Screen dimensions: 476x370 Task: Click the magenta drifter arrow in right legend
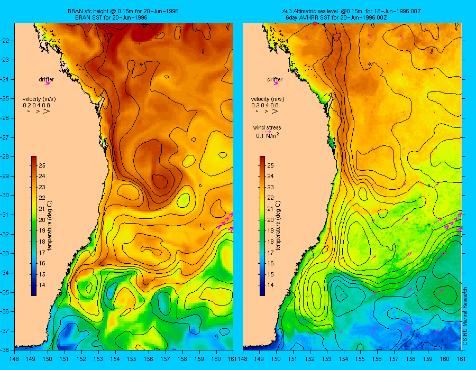click(276, 84)
